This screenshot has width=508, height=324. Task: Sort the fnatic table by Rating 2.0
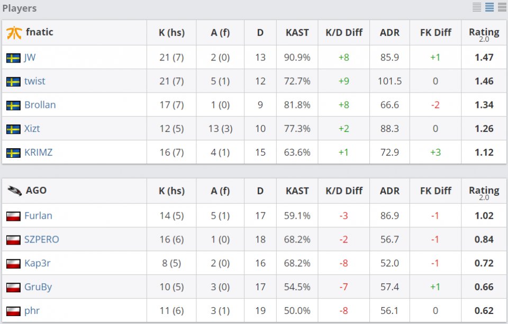tap(484, 32)
